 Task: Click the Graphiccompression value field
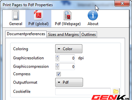(67, 67)
